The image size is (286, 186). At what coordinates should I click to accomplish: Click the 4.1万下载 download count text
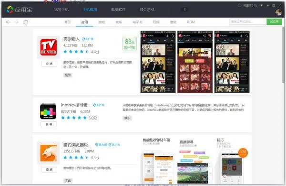[x=71, y=45]
